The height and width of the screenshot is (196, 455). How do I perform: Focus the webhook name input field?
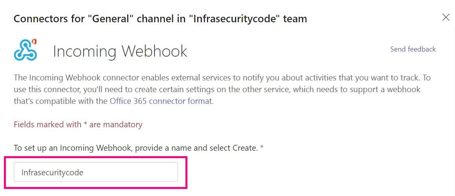[96, 172]
